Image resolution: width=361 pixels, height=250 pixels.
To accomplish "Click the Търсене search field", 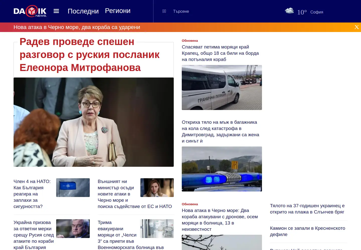I will click(181, 11).
